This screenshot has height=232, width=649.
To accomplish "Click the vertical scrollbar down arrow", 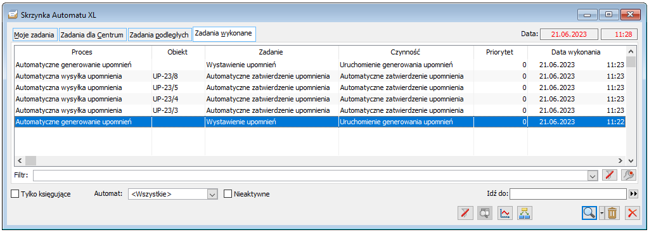I will [x=631, y=160].
